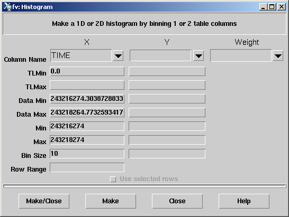Click the Y Bin Size input field
This screenshot has width=289, height=217.
167,154
